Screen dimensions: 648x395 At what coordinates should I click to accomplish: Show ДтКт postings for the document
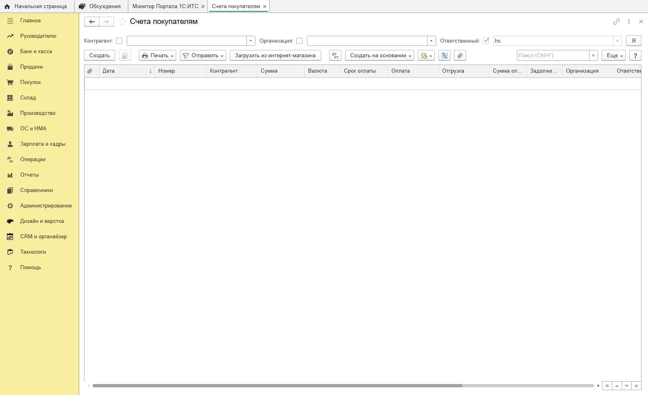tap(335, 56)
